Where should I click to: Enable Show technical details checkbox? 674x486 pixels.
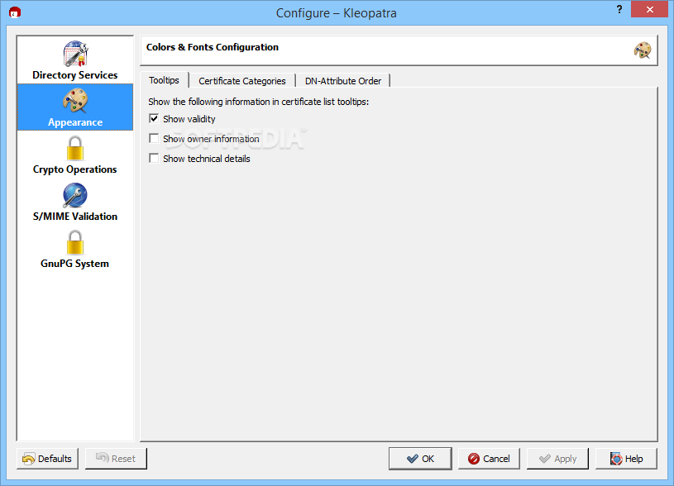(154, 158)
